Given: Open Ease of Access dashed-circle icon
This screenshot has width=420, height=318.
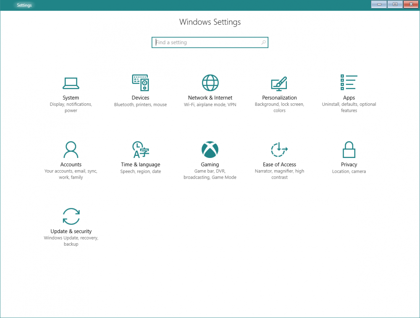Looking at the screenshot, I should coord(279,150).
